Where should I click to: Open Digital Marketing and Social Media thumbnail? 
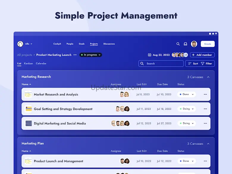[29, 123]
